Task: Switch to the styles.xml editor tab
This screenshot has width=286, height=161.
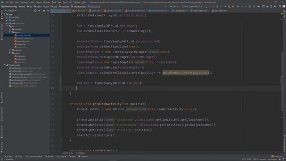Action: [x=94, y=11]
